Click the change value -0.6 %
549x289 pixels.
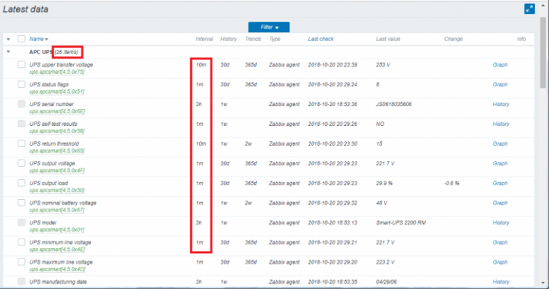(x=452, y=184)
